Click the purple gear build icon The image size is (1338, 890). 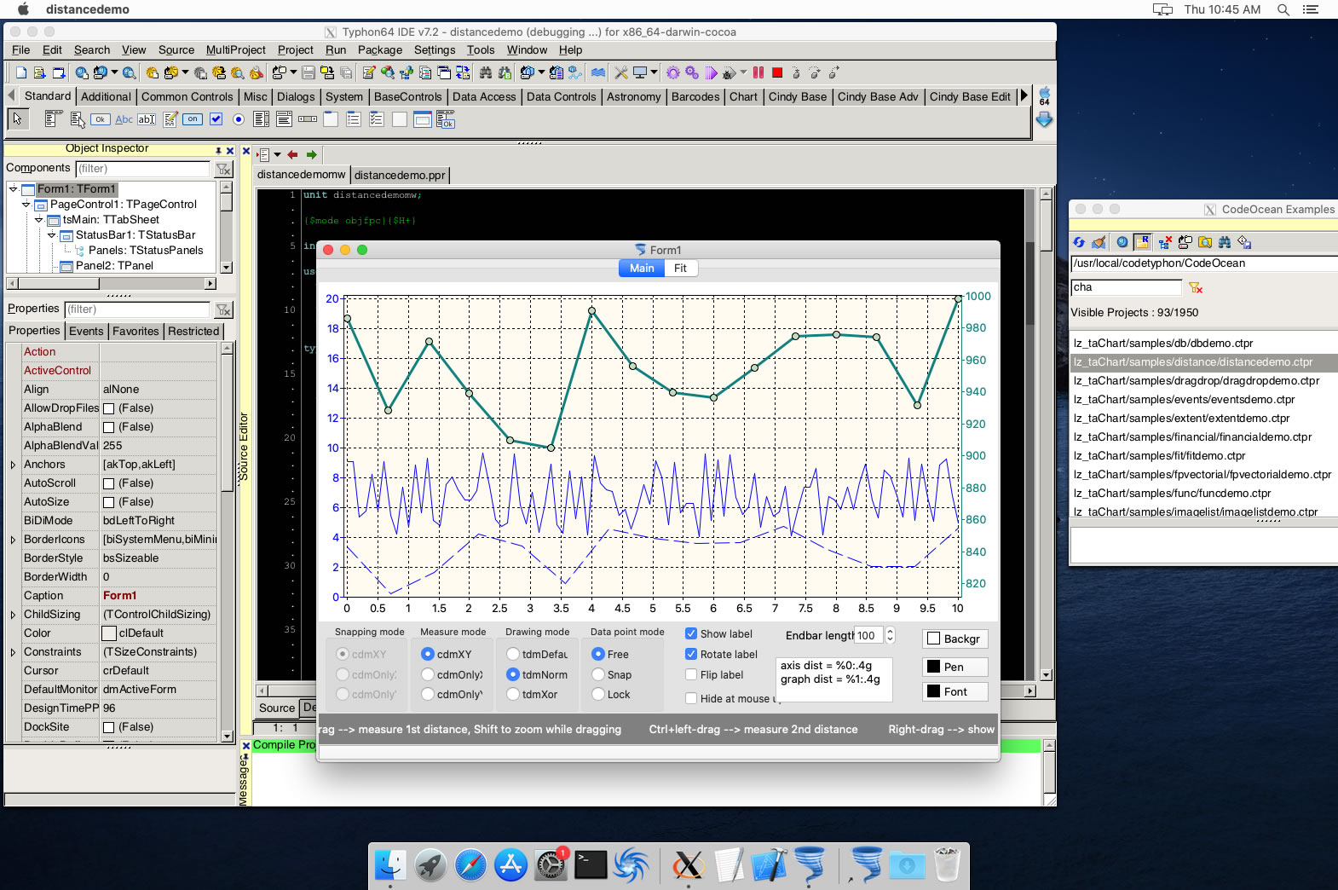pos(672,72)
